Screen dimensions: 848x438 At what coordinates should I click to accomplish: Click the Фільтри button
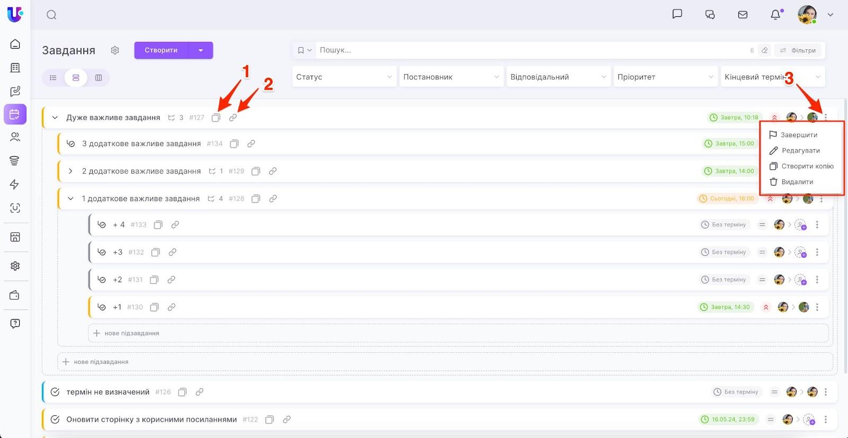pos(798,50)
